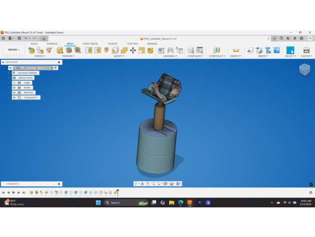Expand the MODIFY dropdown menu
The width and height of the screenshot is (315, 237).
point(119,56)
